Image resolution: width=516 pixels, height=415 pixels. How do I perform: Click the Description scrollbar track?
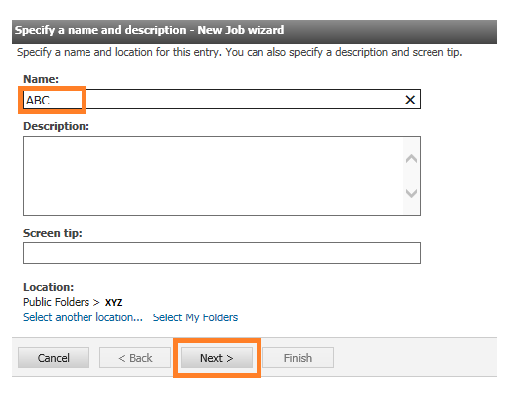click(x=411, y=176)
